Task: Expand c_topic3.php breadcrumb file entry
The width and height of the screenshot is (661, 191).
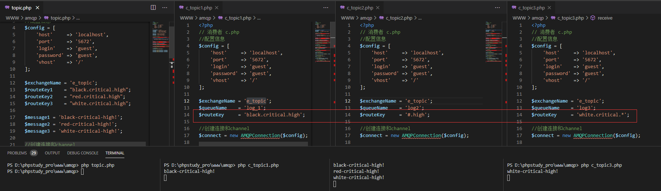Action: point(570,18)
